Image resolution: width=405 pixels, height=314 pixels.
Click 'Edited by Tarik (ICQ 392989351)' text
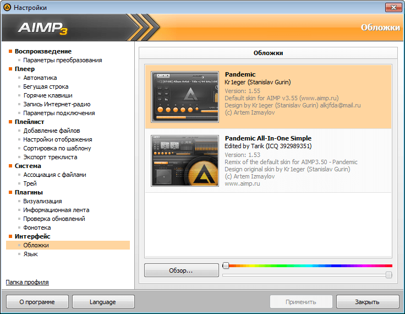pos(268,146)
